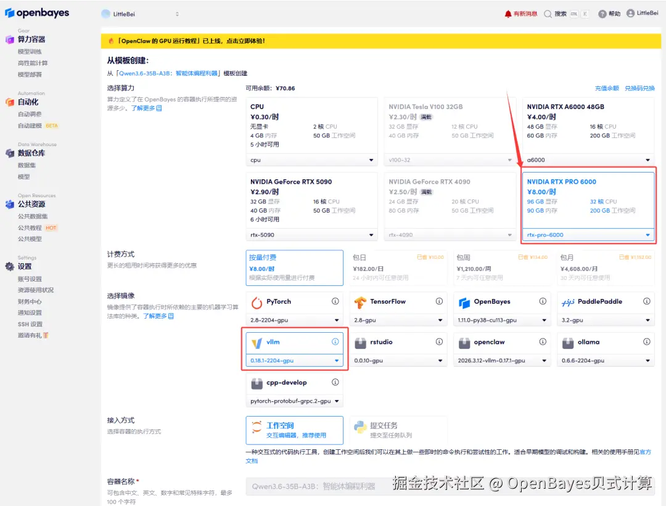The height and width of the screenshot is (506, 666).
Task: Click the PyTorch flame logo
Action: coord(257,302)
